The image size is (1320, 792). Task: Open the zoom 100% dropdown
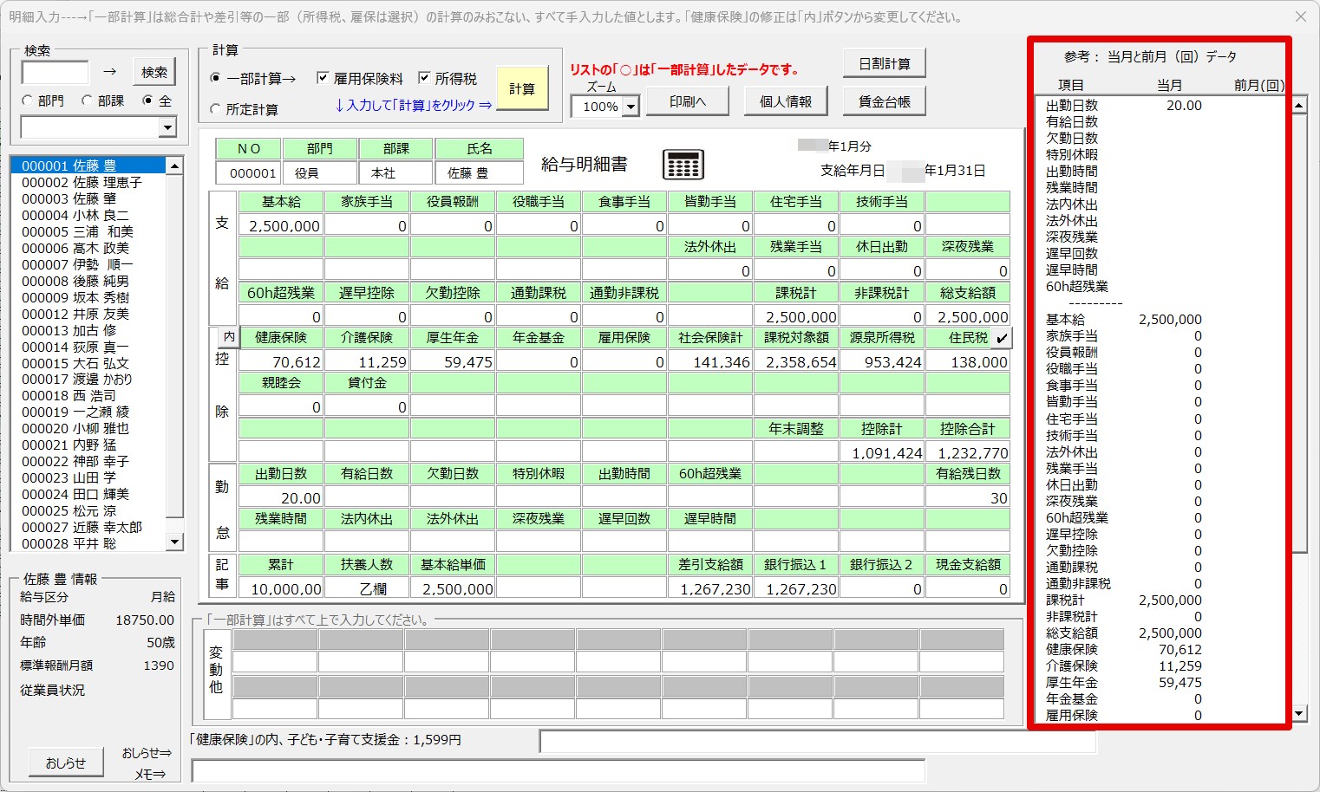pyautogui.click(x=631, y=107)
